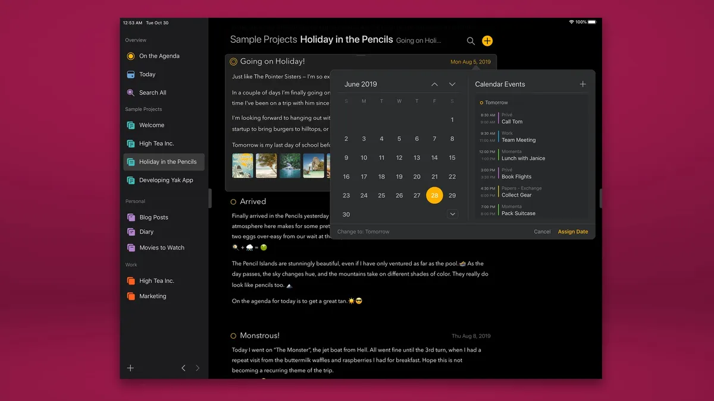The height and width of the screenshot is (401, 714).
Task: Cancel the date picker popup
Action: [x=542, y=232]
